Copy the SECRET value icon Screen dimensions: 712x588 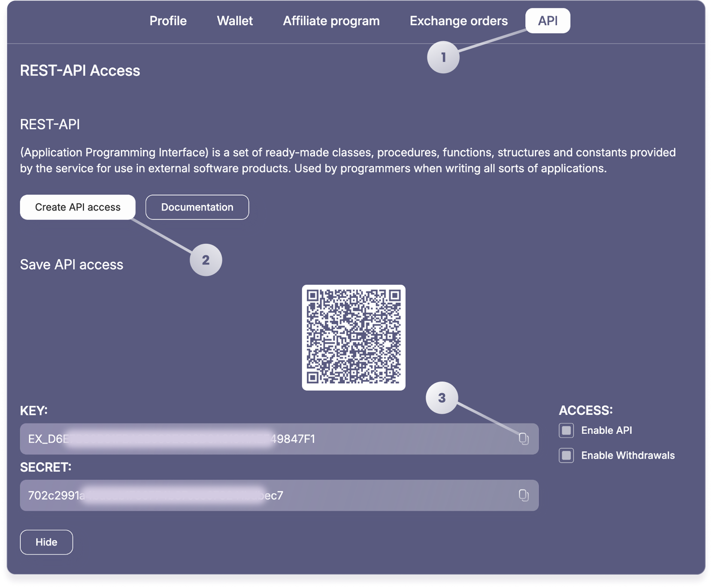point(523,495)
